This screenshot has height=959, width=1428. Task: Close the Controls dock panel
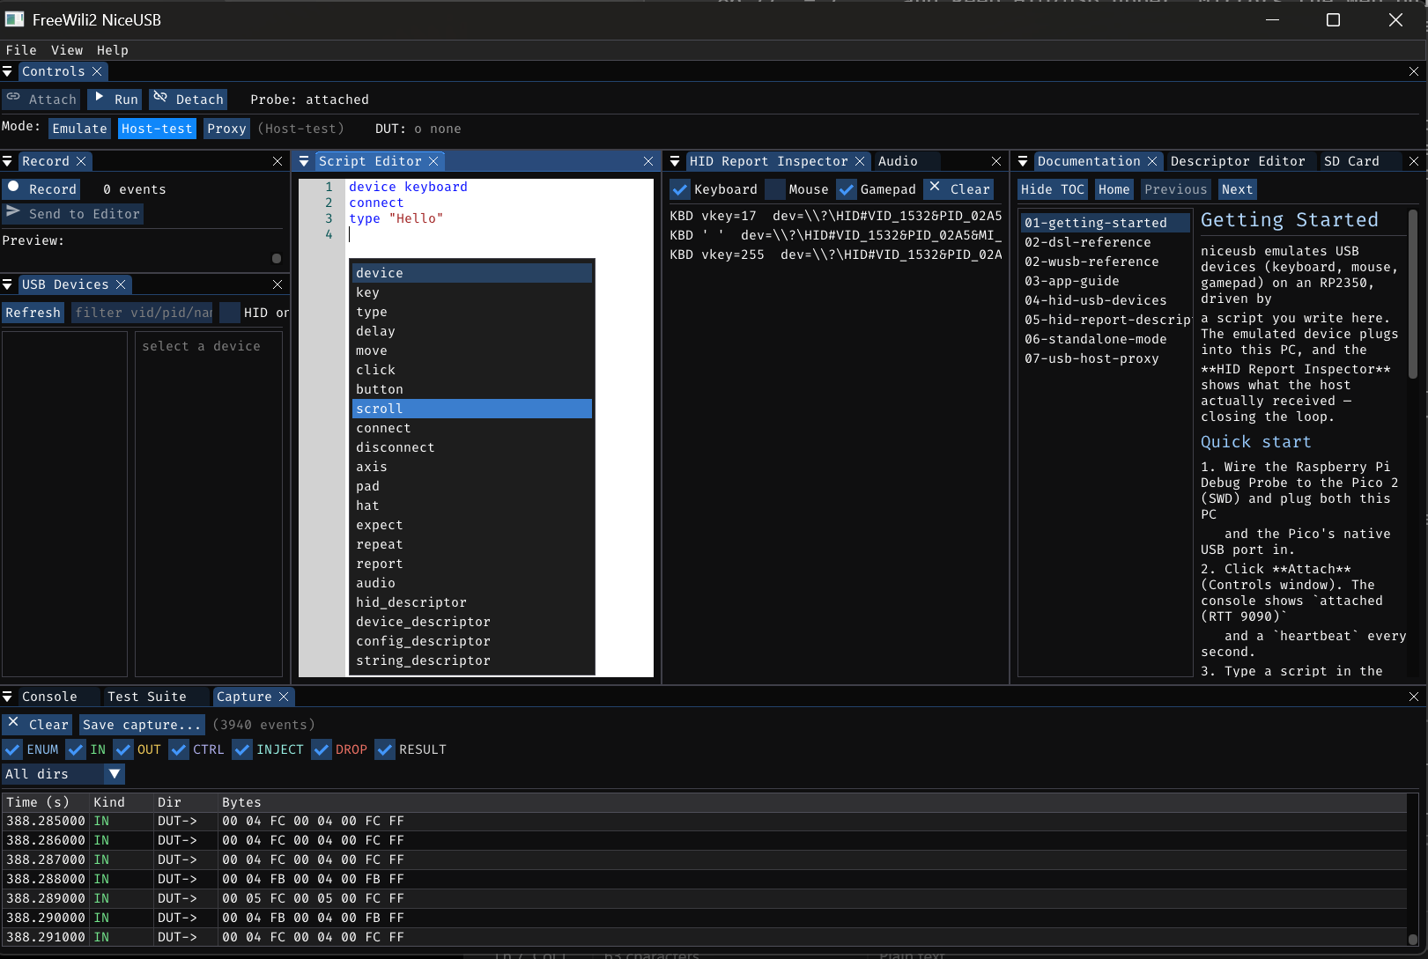(1414, 71)
